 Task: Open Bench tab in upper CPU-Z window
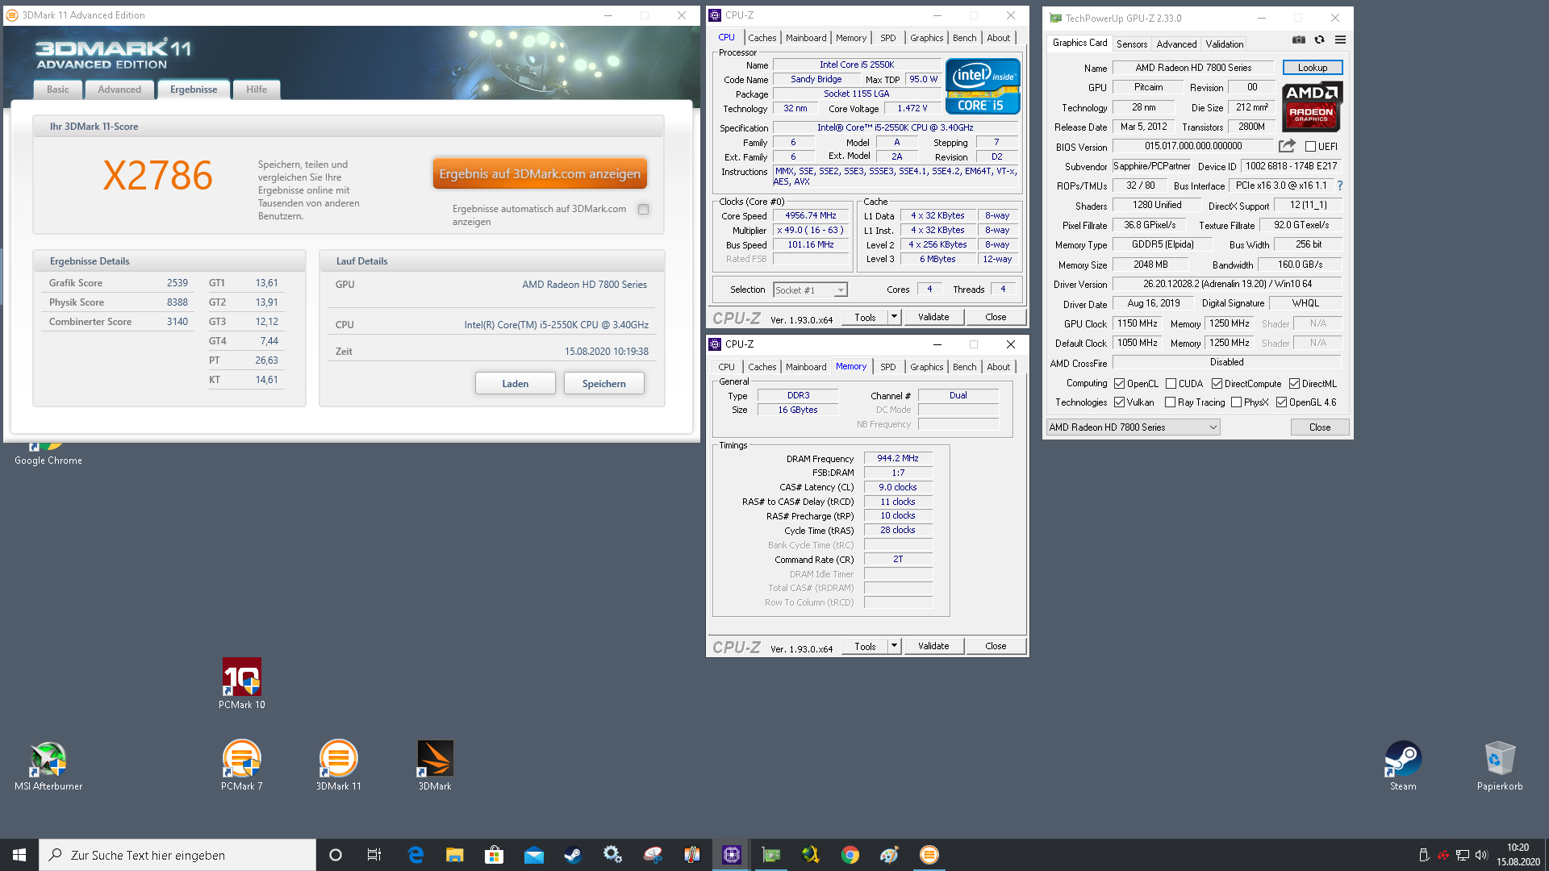964,38
